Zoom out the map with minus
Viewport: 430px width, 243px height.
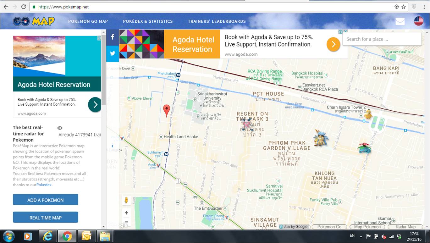coord(126,222)
